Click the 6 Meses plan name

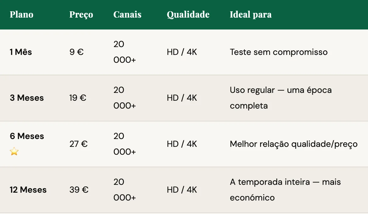[27, 136]
